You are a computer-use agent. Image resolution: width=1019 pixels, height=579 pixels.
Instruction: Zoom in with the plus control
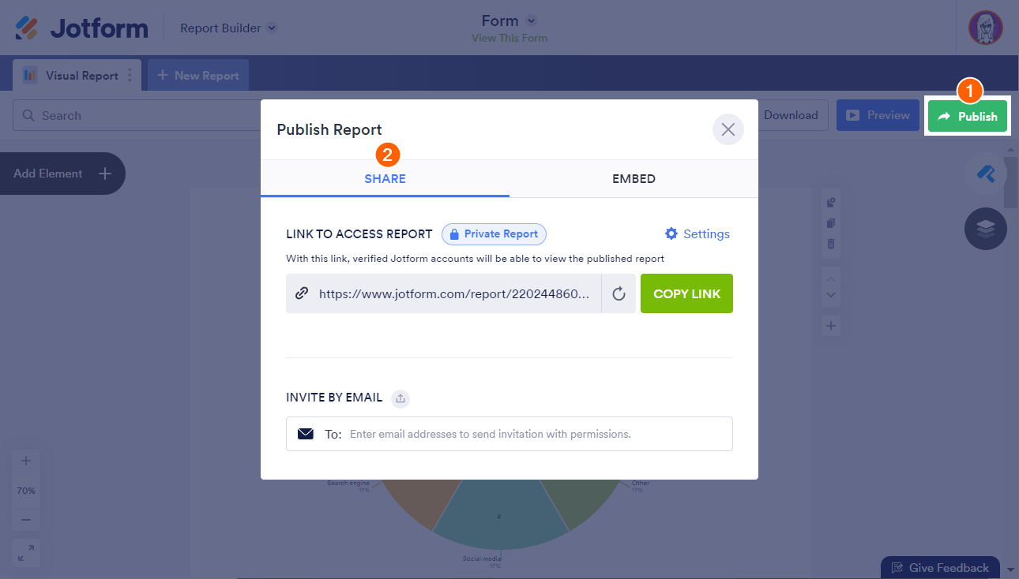pyautogui.click(x=26, y=461)
